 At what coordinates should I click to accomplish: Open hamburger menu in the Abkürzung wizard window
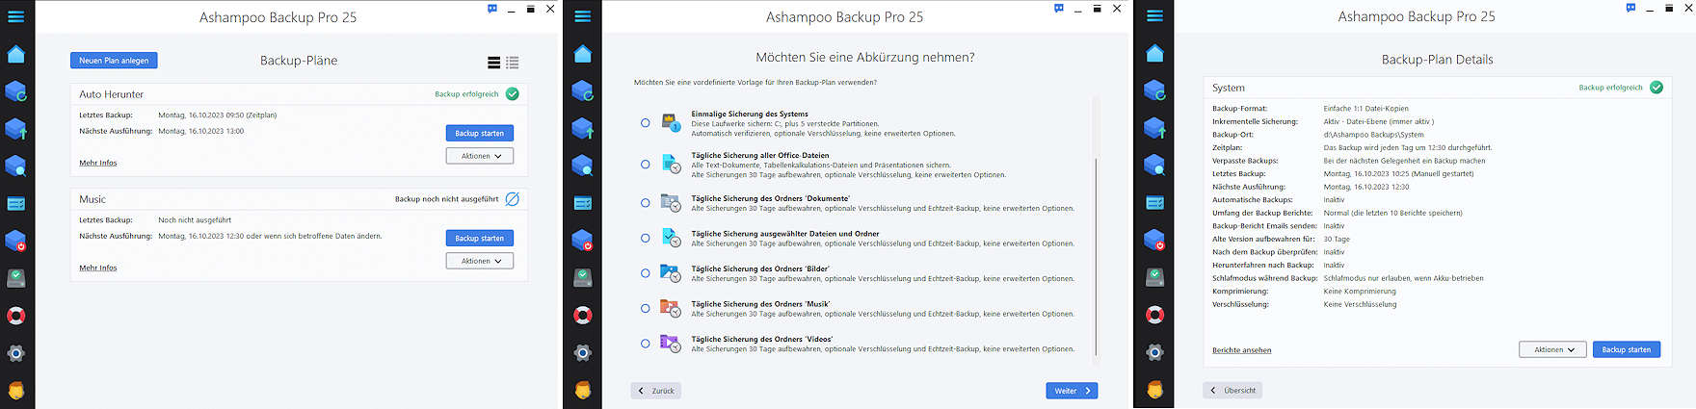tap(583, 16)
